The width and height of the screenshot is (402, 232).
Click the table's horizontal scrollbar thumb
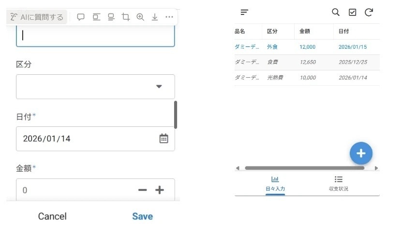[x=305, y=168]
